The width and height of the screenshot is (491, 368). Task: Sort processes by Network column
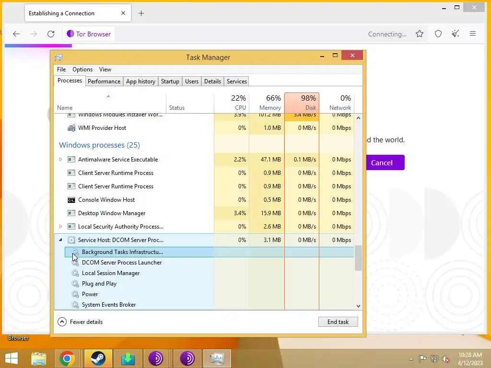coord(337,103)
